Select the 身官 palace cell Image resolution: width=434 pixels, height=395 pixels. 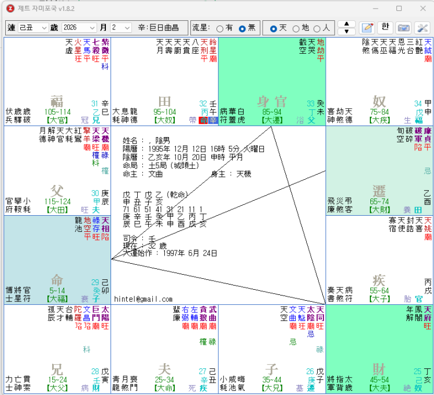click(x=271, y=82)
